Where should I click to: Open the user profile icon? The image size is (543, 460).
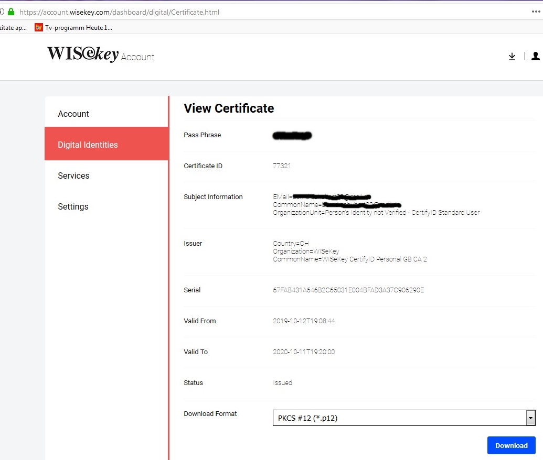coord(535,56)
